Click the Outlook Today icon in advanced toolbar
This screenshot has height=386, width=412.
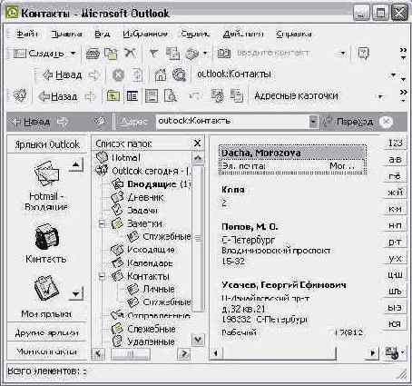(x=20, y=95)
